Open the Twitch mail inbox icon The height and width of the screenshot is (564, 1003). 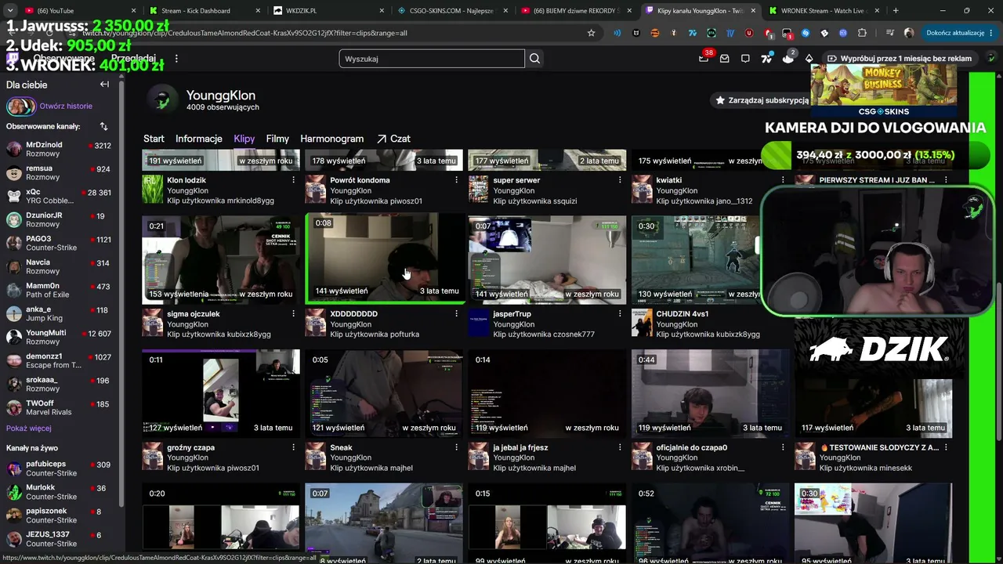pos(725,59)
